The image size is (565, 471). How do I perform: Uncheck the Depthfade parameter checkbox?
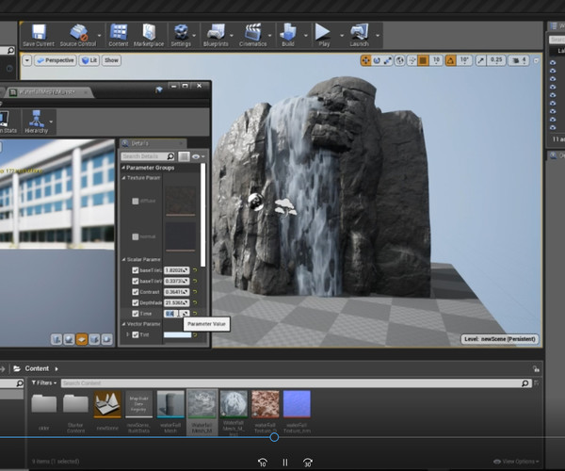tap(135, 302)
